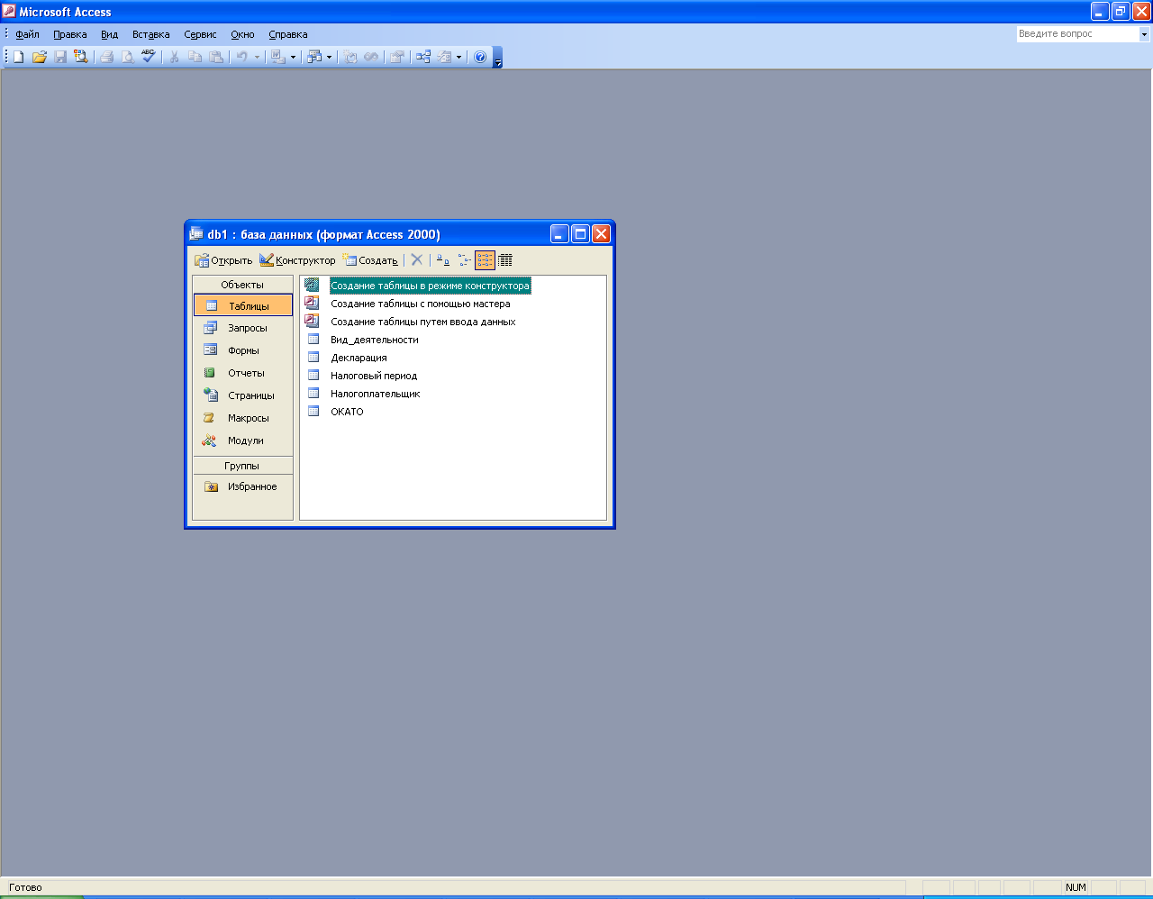
Task: Expand the New Object dropdown arrow
Action: 458,57
